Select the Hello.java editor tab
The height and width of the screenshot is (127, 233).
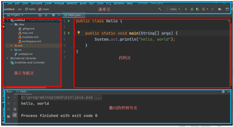tap(74, 15)
